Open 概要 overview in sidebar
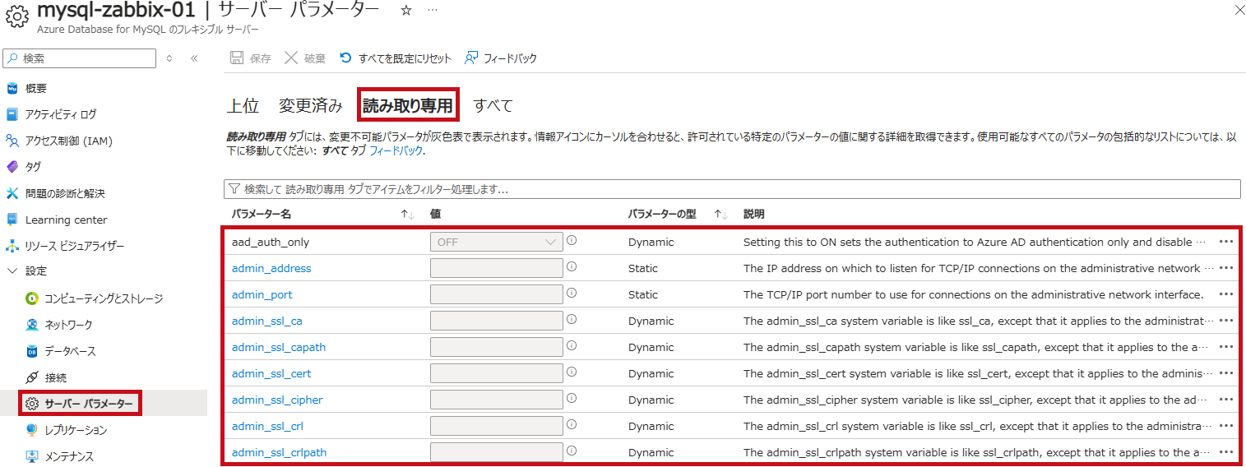 (36, 88)
